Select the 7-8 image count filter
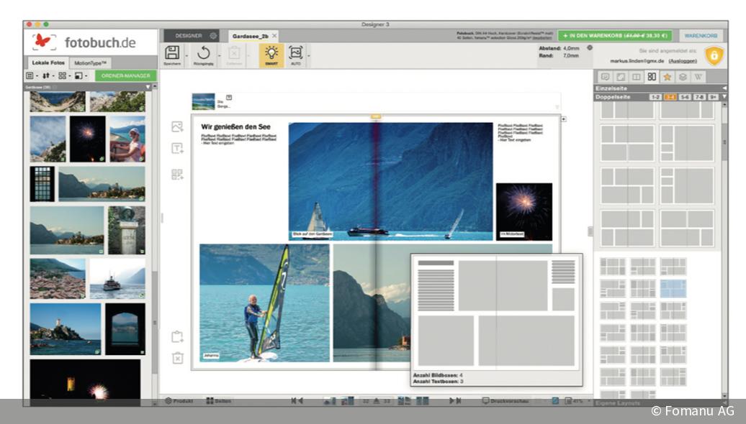This screenshot has height=424, width=746. (x=699, y=97)
